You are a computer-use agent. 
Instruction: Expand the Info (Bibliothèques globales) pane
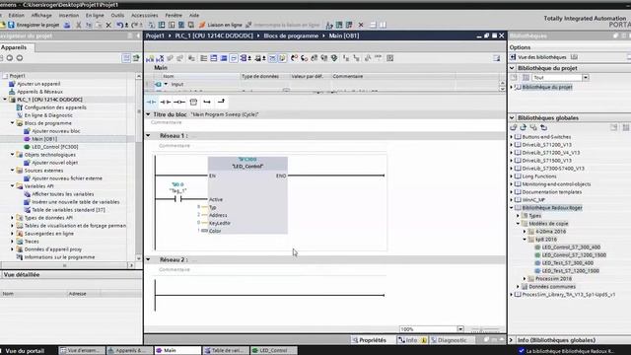[x=512, y=340]
